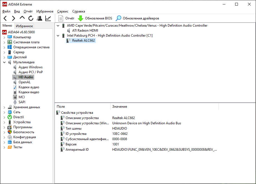Screen dimensions: 256x184
Task: Open the graph chart toolbar icon
Action: (48, 18)
